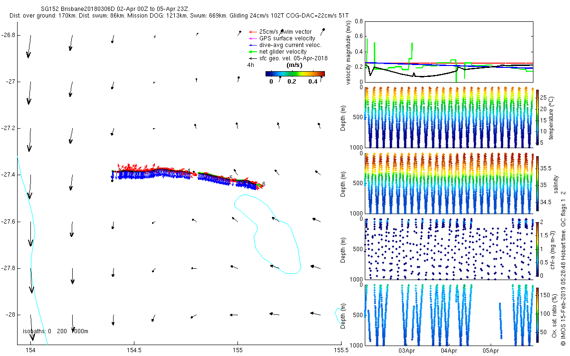Click the '(m/s)' label above the colorbar
The height and width of the screenshot is (356, 570).
click(294, 65)
